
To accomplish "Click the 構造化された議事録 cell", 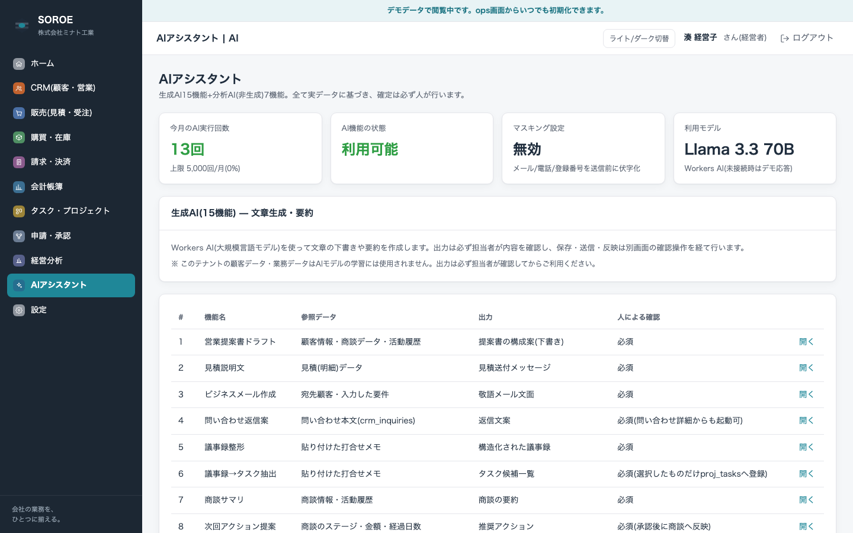I will click(515, 447).
